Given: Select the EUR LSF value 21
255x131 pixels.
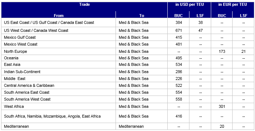Looking at the screenshot, I should 243,51.
